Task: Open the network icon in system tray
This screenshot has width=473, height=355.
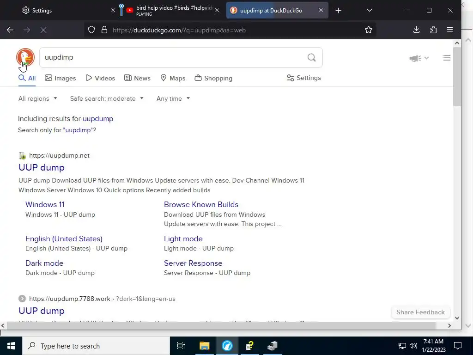Action: click(x=402, y=346)
